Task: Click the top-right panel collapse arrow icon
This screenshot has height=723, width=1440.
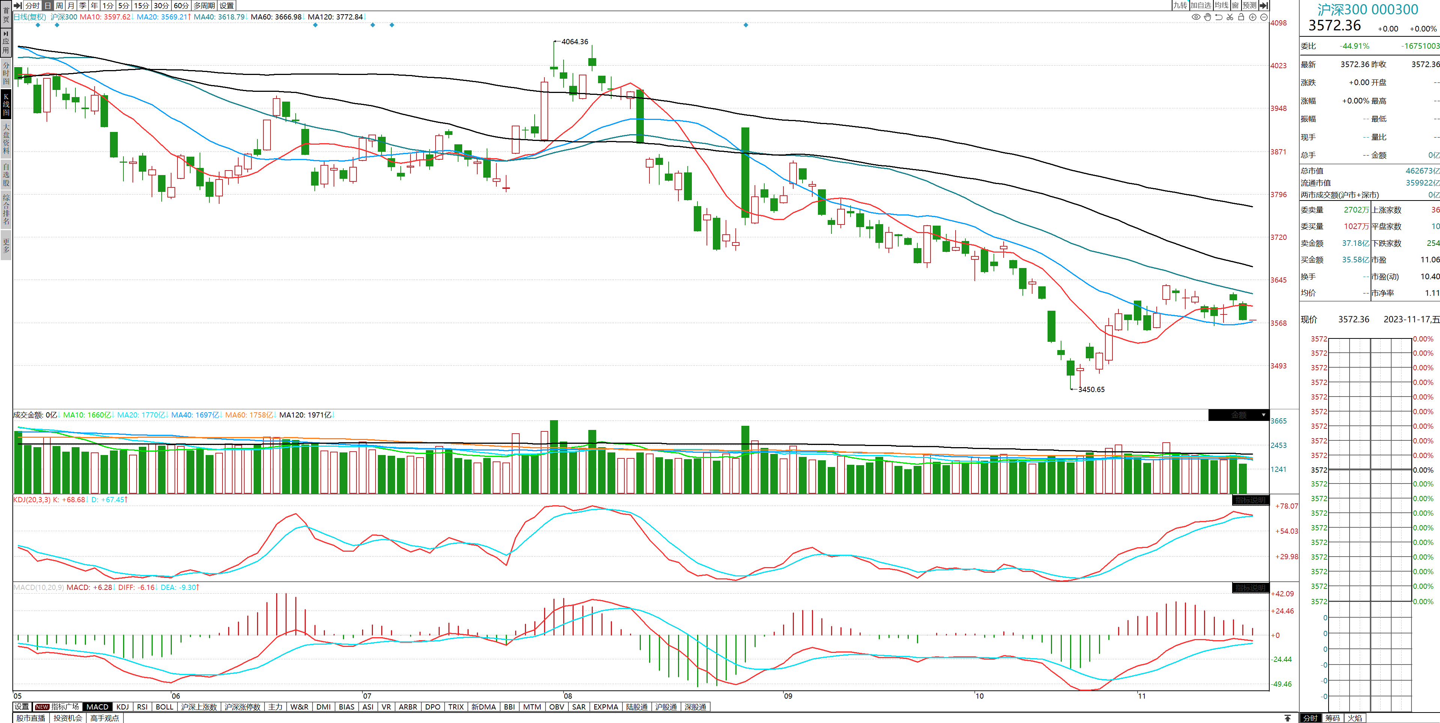Action: pyautogui.click(x=1264, y=6)
